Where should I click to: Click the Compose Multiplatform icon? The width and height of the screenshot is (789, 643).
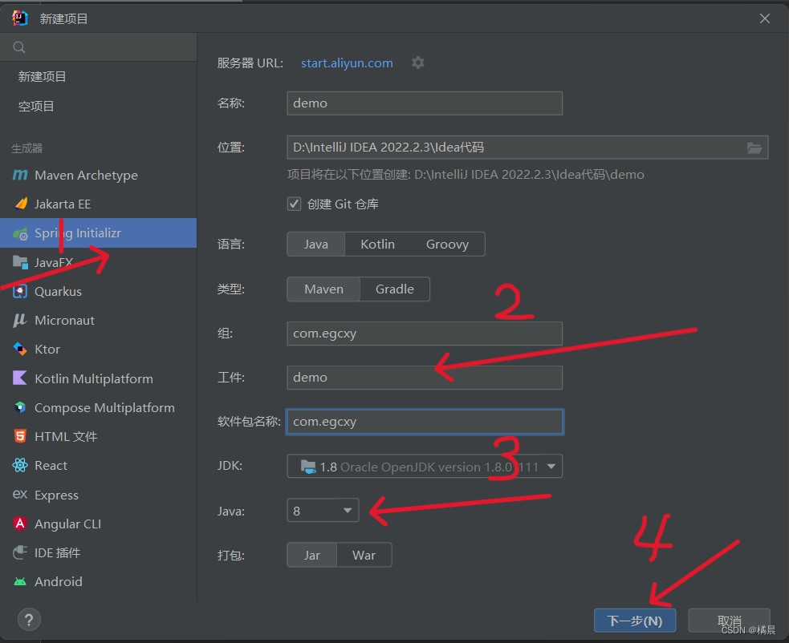(20, 407)
